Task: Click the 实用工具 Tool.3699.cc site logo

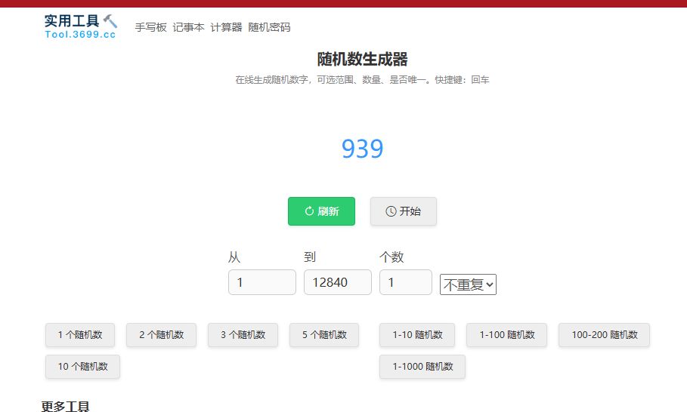Action: (81, 26)
